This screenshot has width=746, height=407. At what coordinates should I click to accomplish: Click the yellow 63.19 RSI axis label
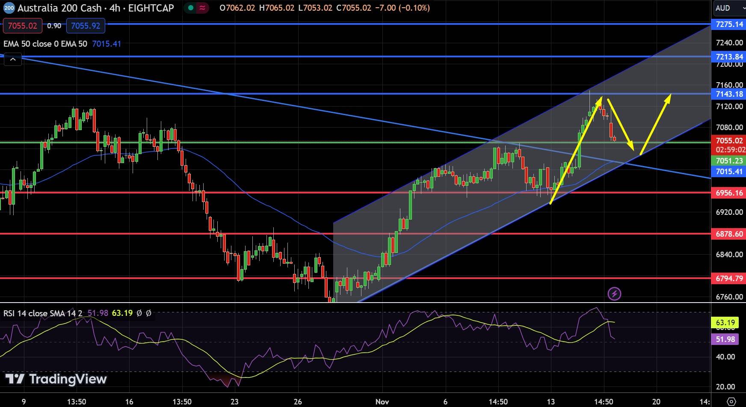(725, 323)
